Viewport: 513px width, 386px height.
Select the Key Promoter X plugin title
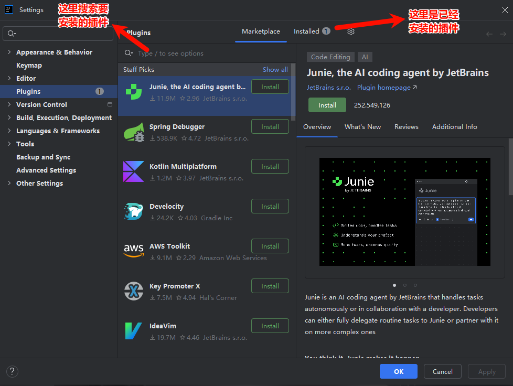pos(175,286)
